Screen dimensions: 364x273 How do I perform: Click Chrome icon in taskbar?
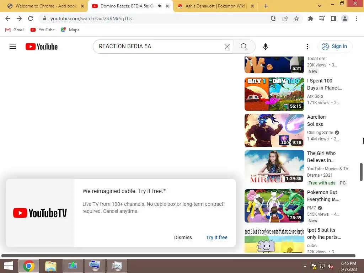[x=29, y=266]
